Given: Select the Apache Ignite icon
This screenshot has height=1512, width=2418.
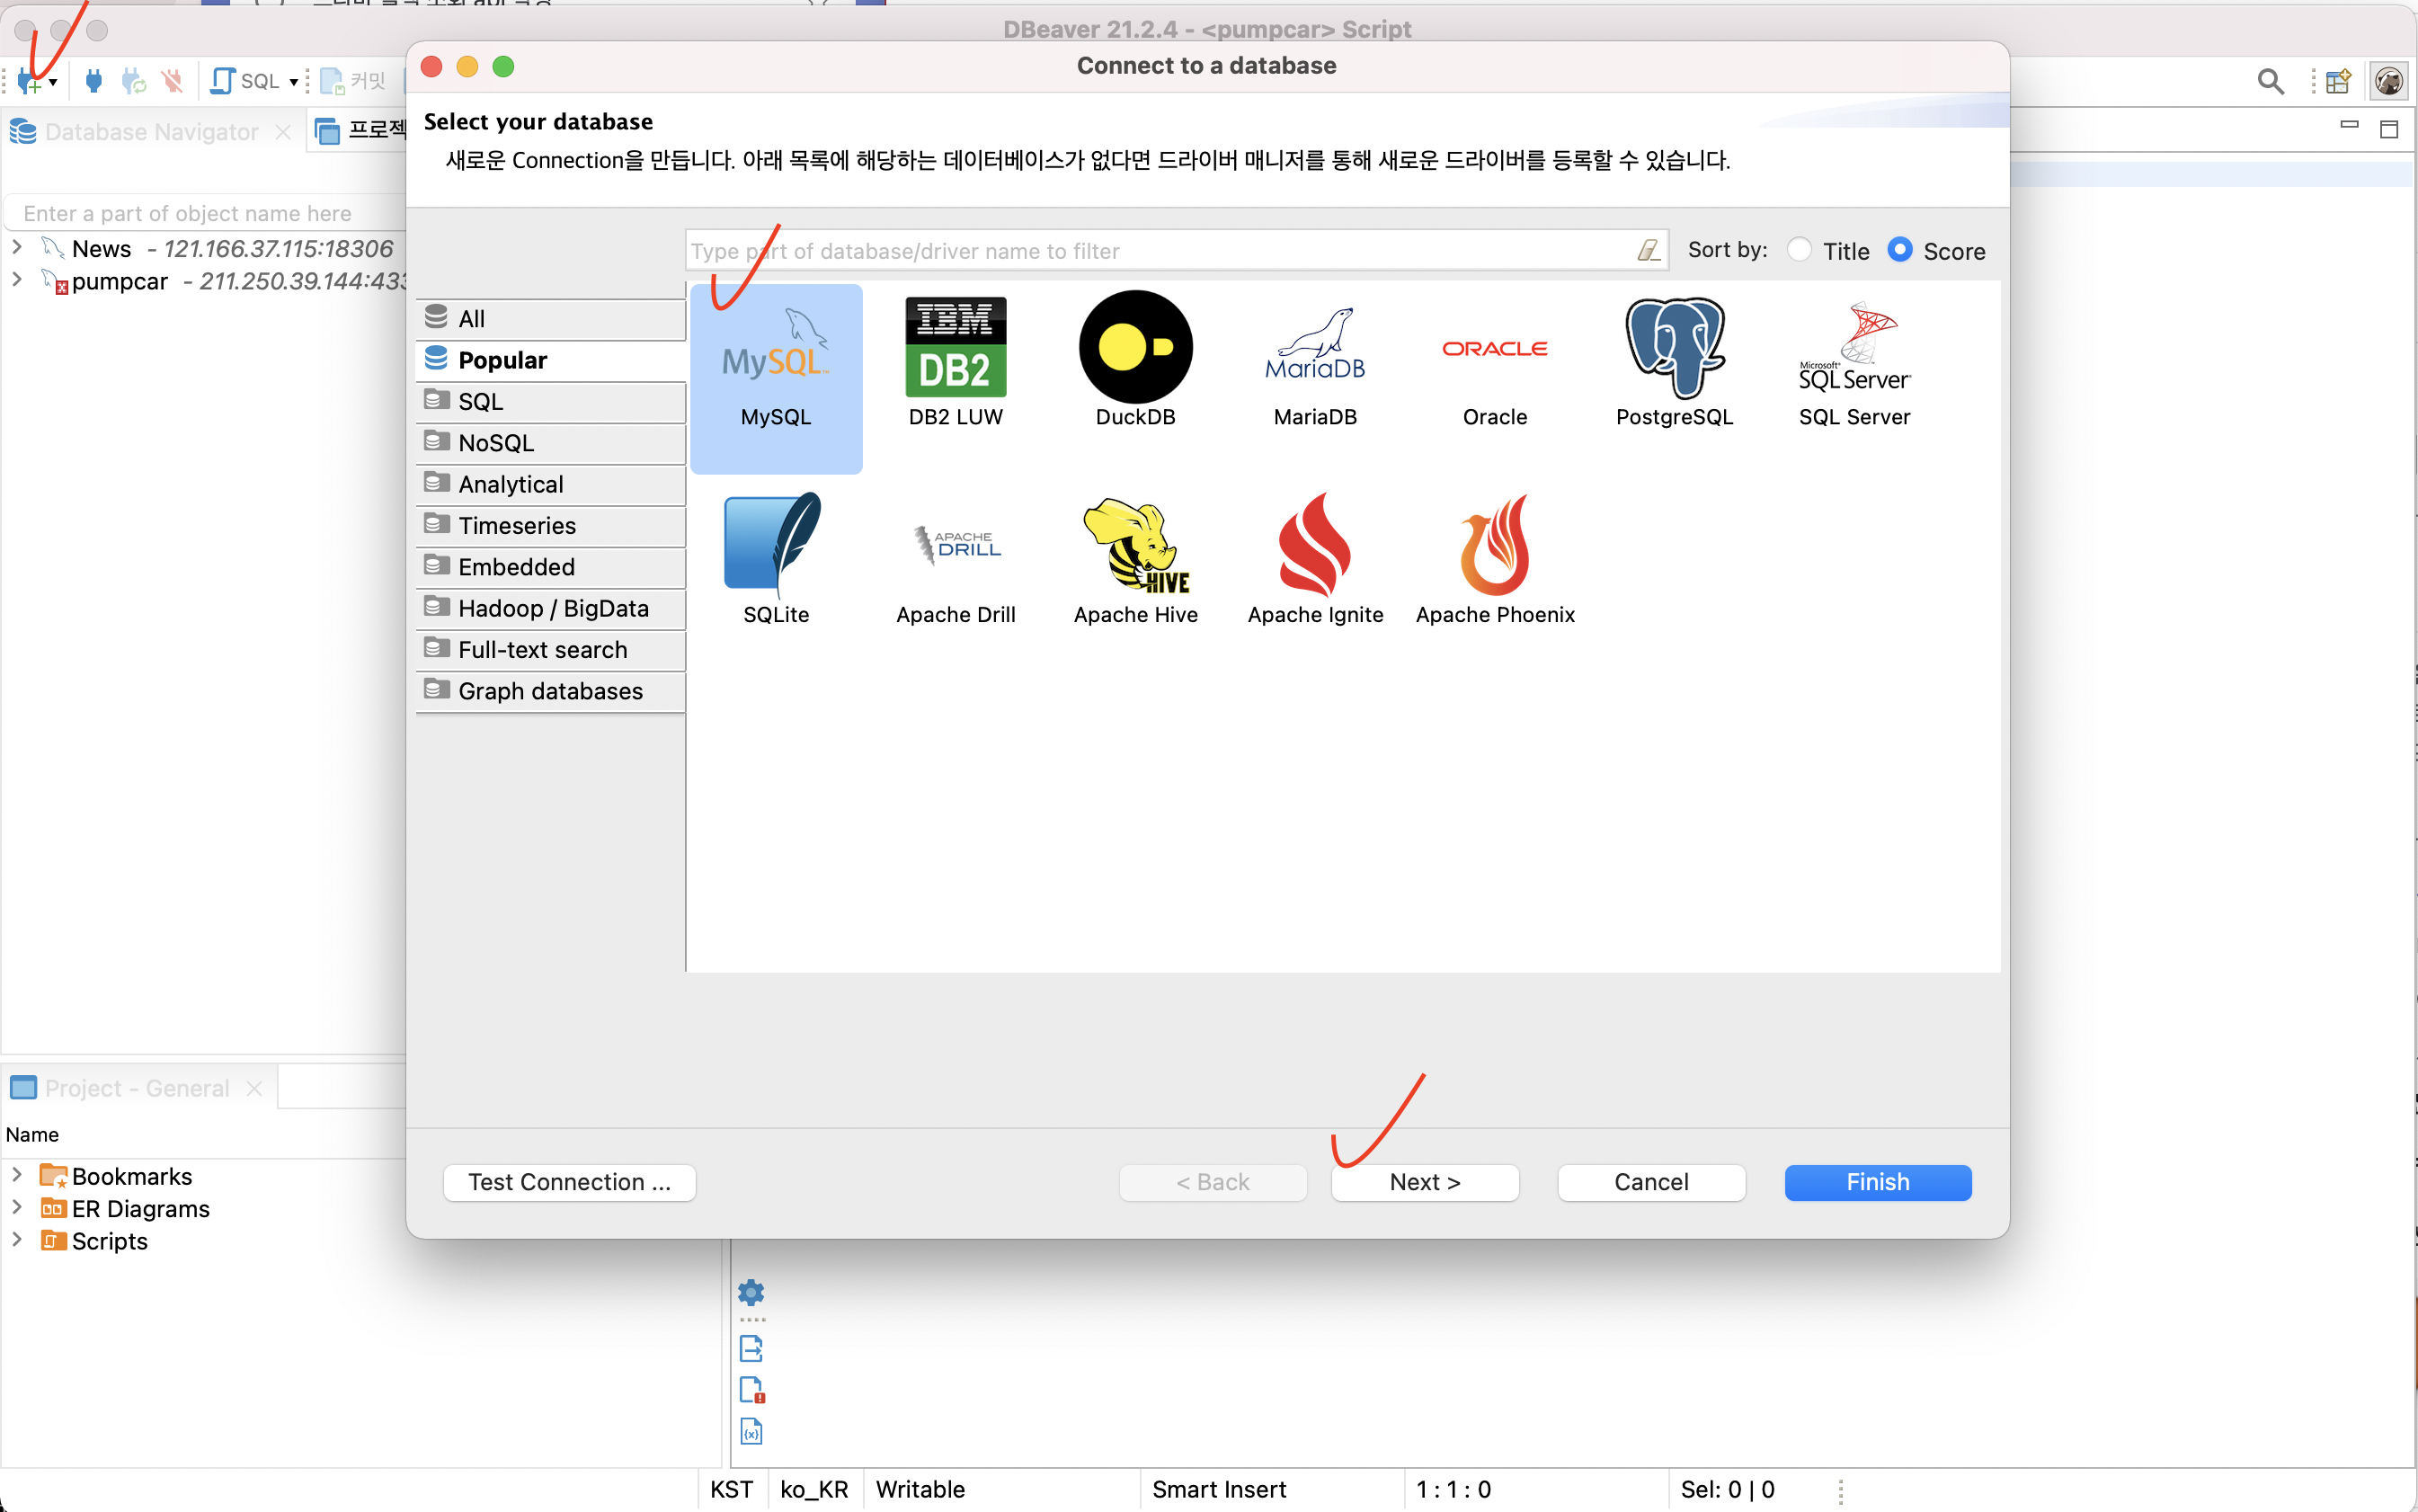Looking at the screenshot, I should [1315, 560].
